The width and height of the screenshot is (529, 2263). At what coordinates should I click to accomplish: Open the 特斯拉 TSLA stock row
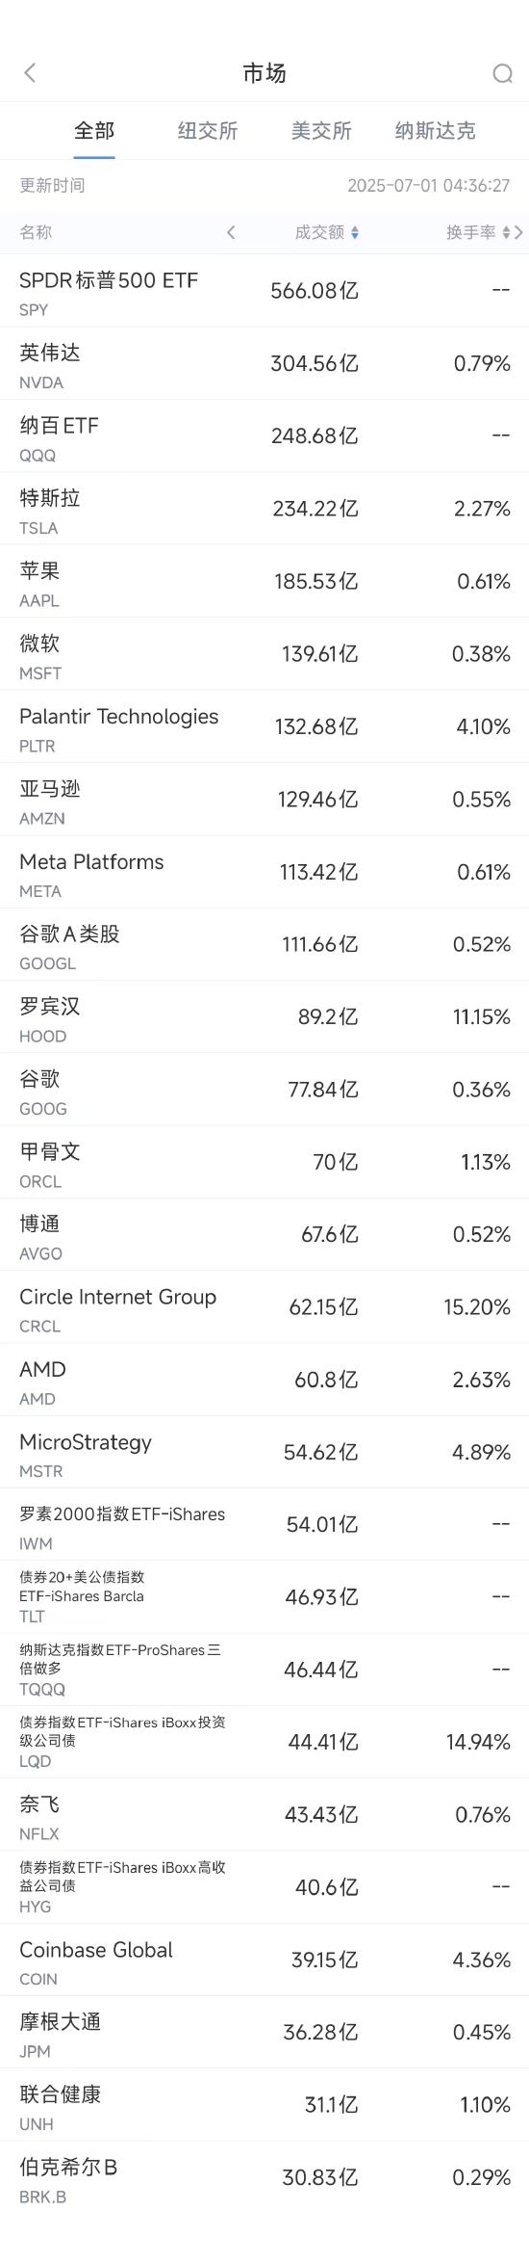coord(264,509)
